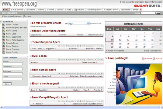The width and height of the screenshot is (163, 109).
Task: Click the Ricalcola icon in portfolio header
Action: coord(143,59)
